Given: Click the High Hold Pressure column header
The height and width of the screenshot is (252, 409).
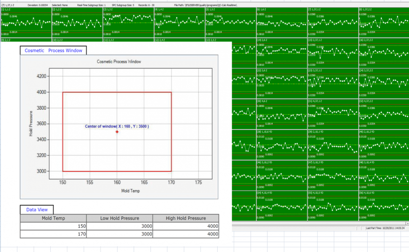Looking at the screenshot, I should coord(186,218).
